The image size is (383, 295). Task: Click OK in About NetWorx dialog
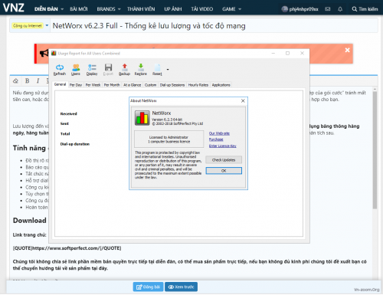point(224,171)
